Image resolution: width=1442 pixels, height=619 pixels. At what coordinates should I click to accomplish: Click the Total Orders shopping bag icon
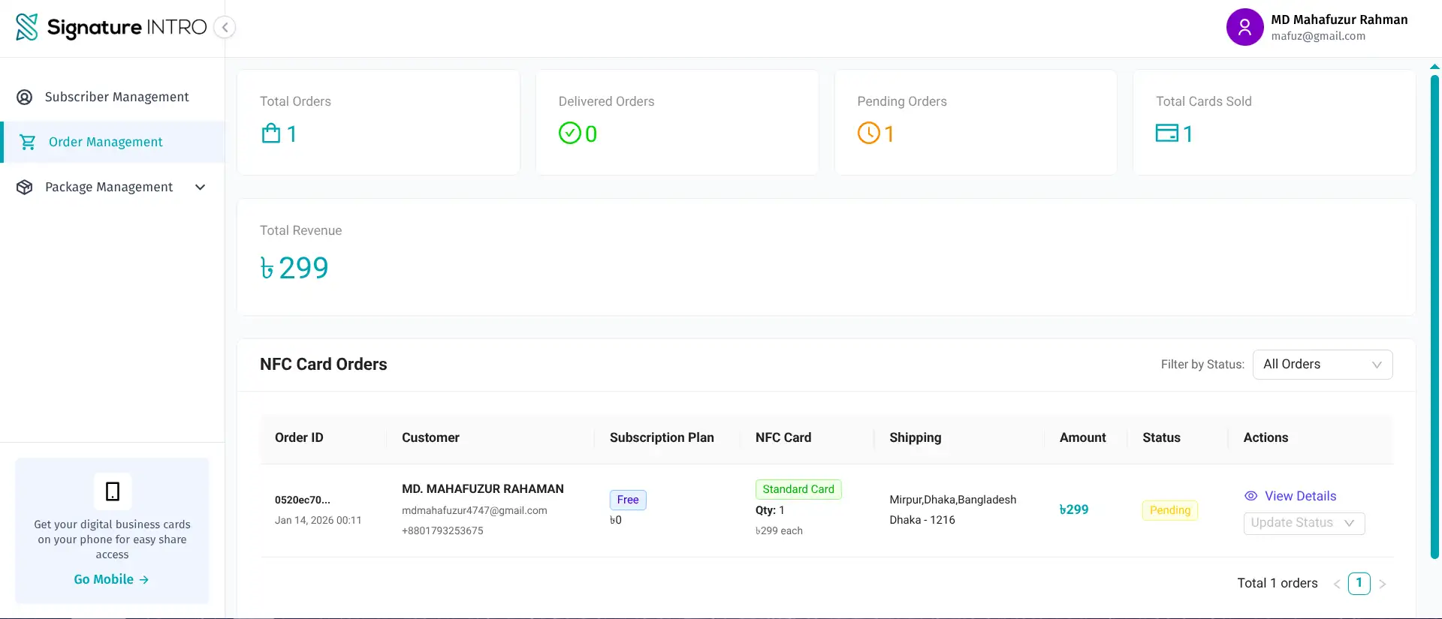270,134
